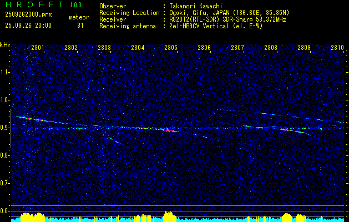The width and height of the screenshot is (349, 222).
Task: Click observer name Takanori Kawachi
Action: [196, 6]
